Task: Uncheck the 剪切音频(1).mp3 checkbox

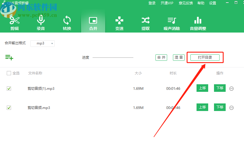Action: [9, 89]
